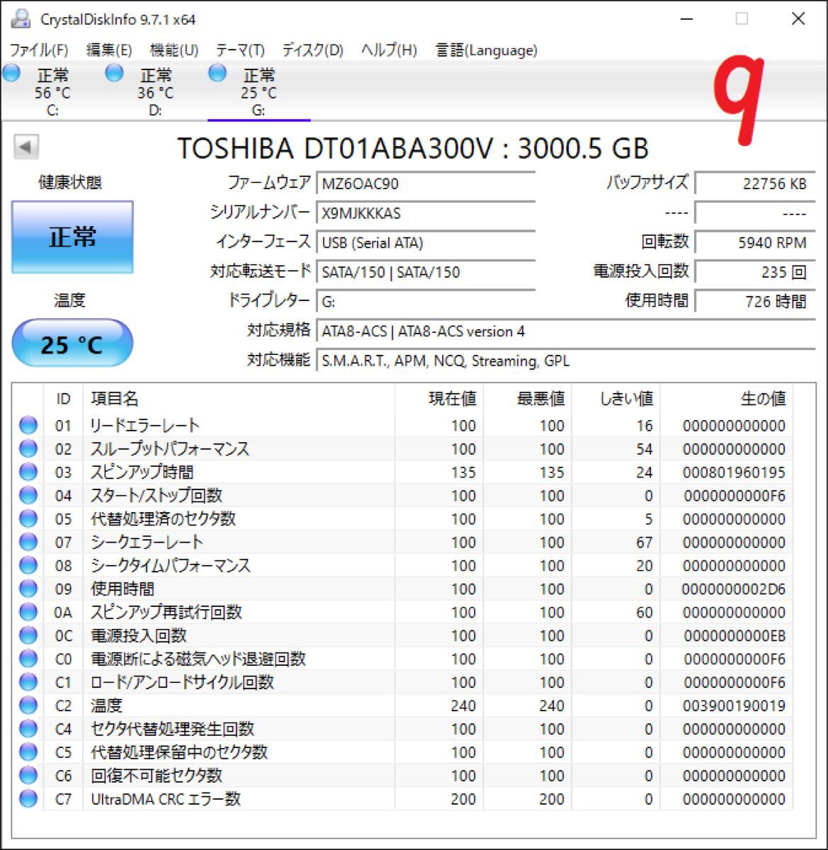The height and width of the screenshot is (850, 828).
Task: Select the current value 135 in スピンアップ時間 row
Action: point(463,472)
